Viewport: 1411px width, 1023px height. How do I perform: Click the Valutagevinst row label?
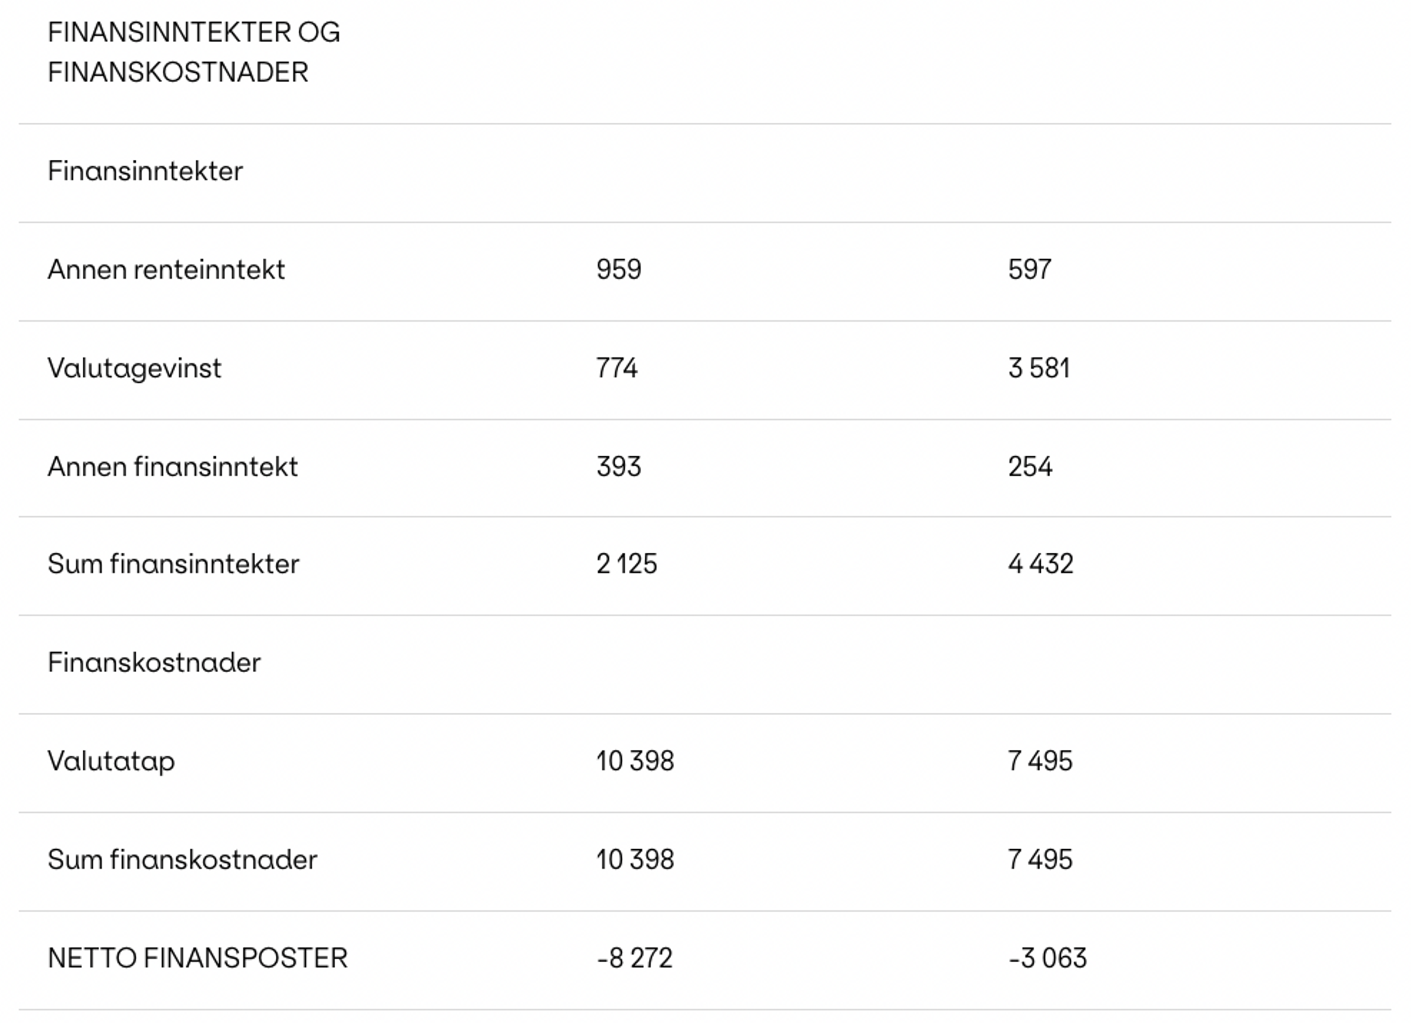coord(134,368)
